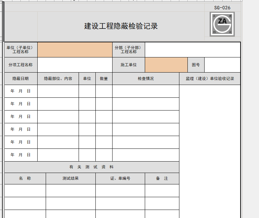The image size is (259, 218).
Task: Select the 单位 column header cell
Action: point(87,79)
